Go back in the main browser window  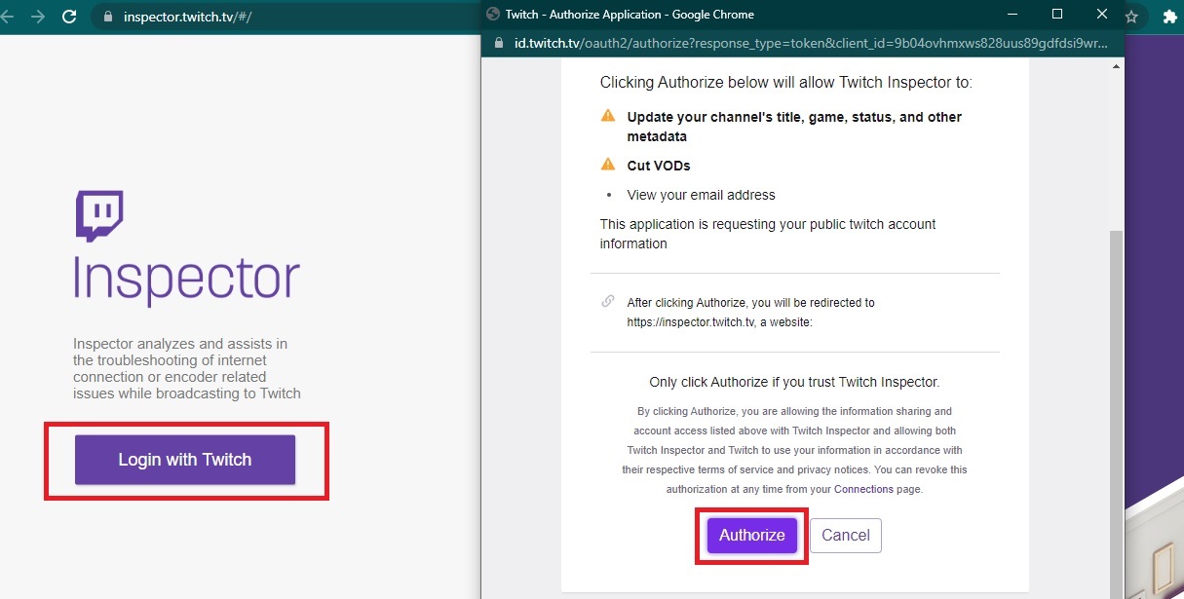(x=7, y=17)
